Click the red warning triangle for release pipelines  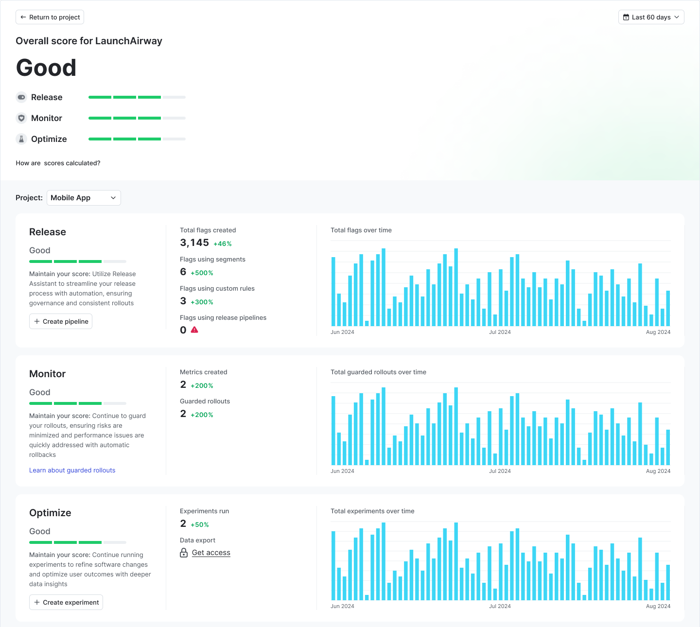194,330
